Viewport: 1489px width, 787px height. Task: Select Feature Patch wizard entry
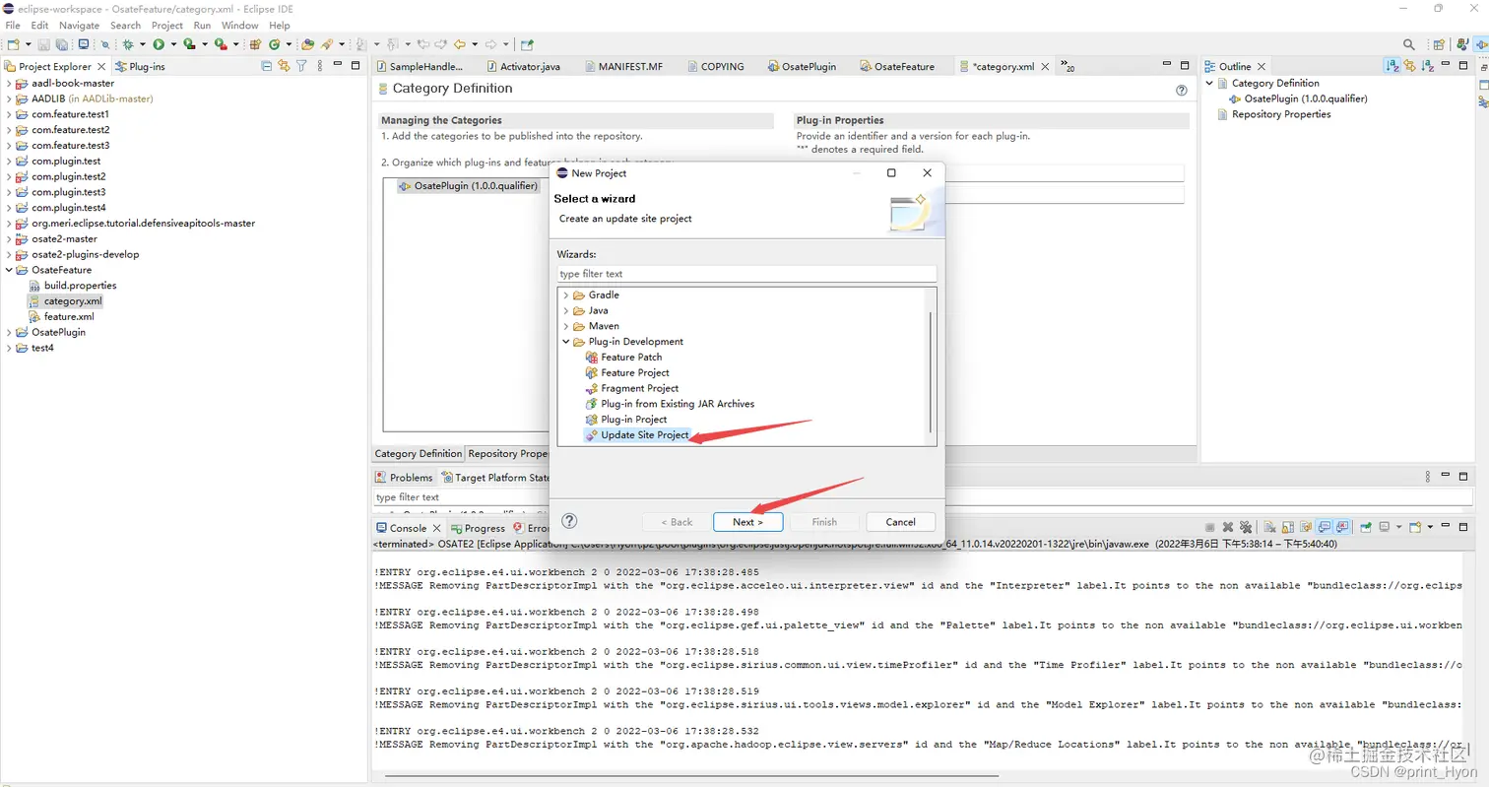[x=630, y=358]
